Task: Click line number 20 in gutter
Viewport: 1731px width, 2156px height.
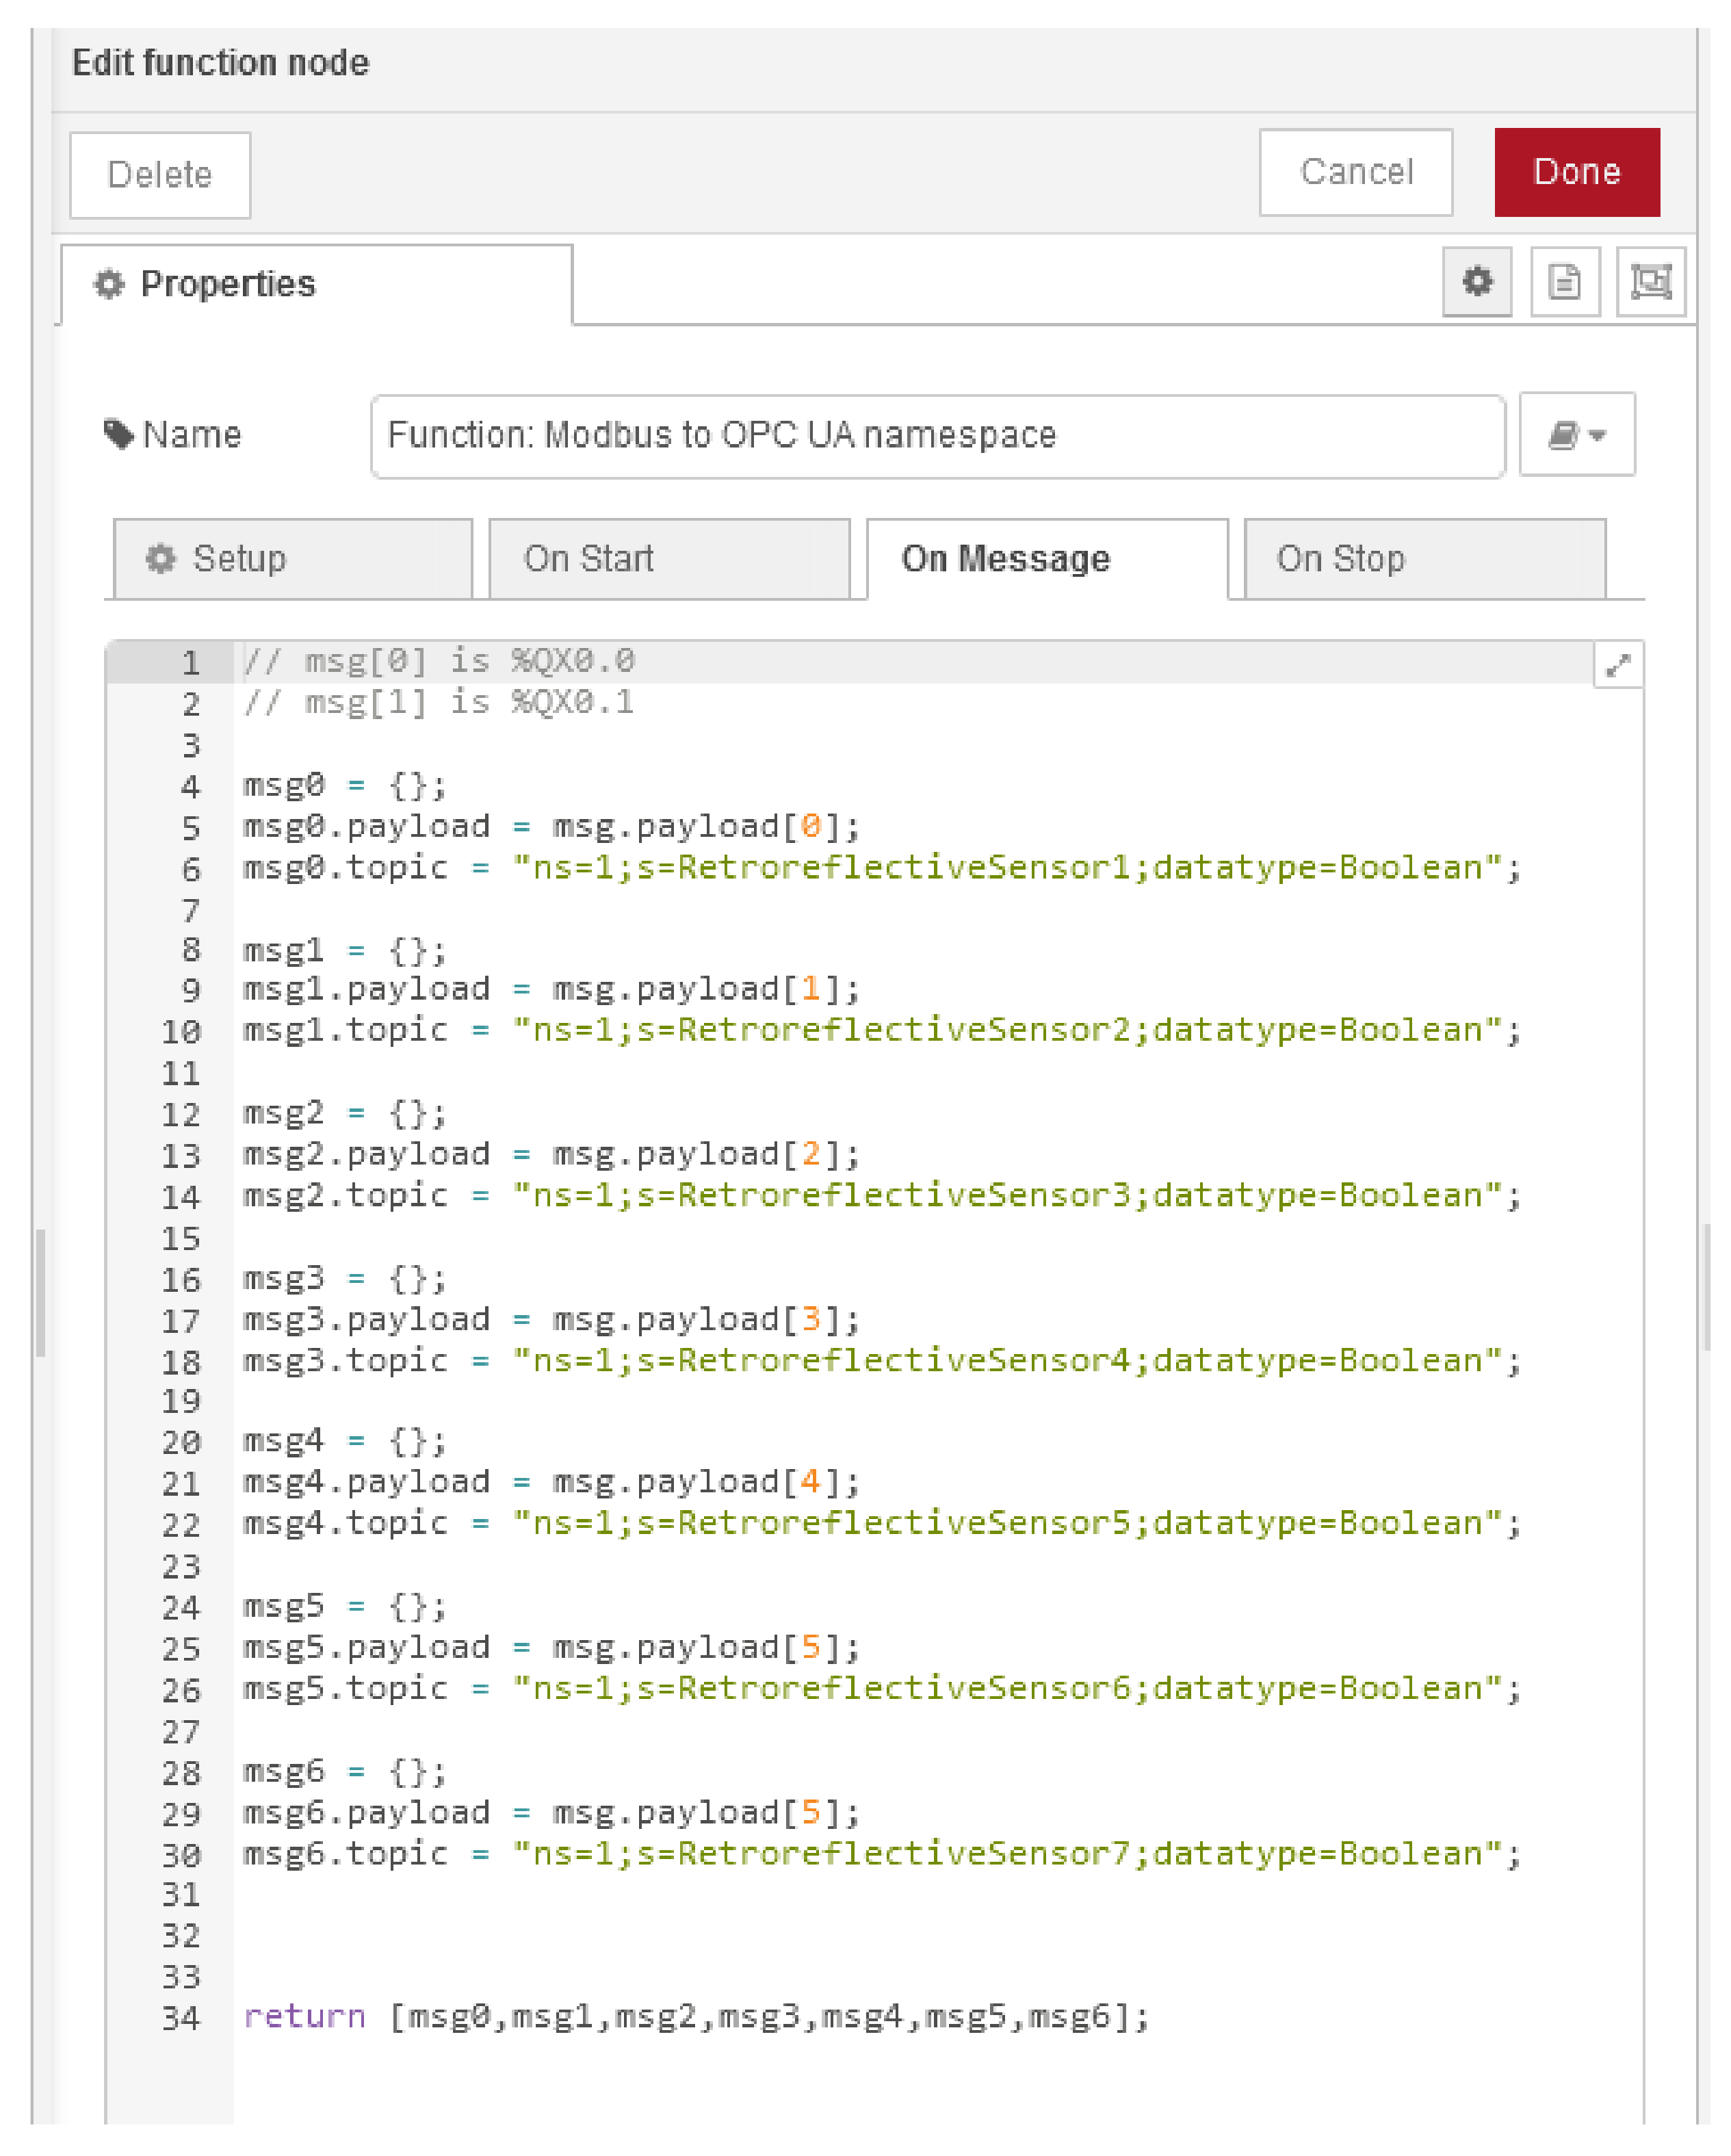Action: 181,1442
